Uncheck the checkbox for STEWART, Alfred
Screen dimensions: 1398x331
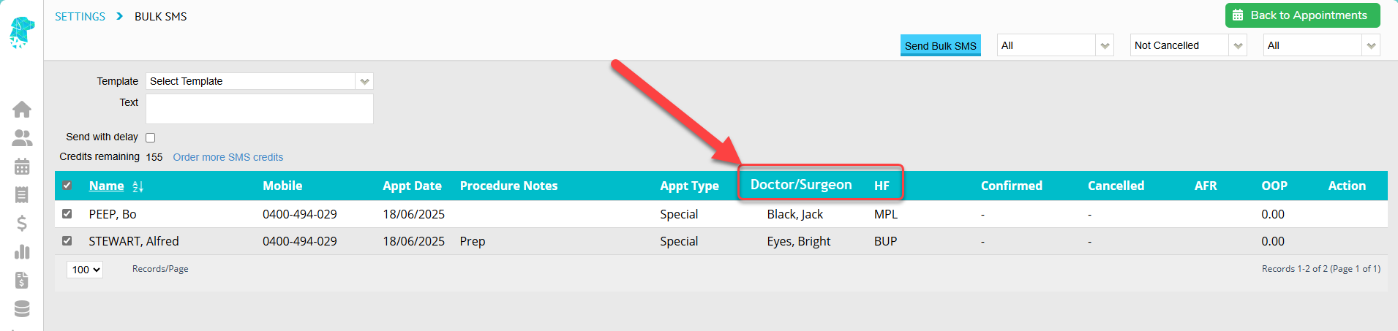(67, 241)
